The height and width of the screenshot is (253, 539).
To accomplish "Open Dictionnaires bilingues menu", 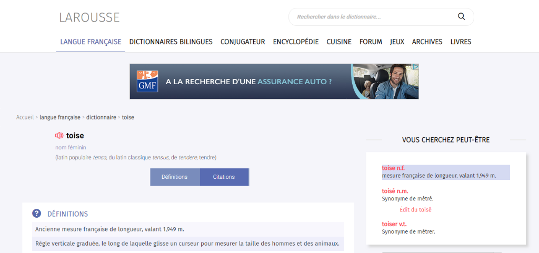I will 171,42.
